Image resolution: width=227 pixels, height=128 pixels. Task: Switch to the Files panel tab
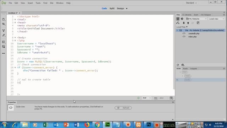[178, 15]
